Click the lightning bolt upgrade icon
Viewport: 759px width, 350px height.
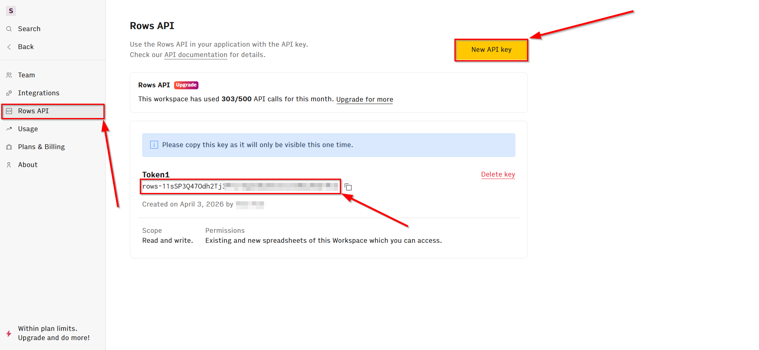pyautogui.click(x=9, y=333)
